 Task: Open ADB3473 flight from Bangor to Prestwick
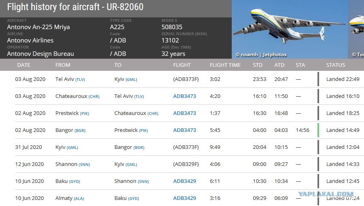(x=184, y=130)
